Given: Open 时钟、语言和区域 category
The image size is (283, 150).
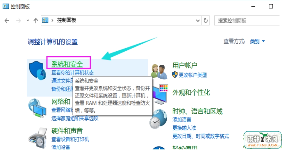Looking at the screenshot, I should (x=197, y=111).
